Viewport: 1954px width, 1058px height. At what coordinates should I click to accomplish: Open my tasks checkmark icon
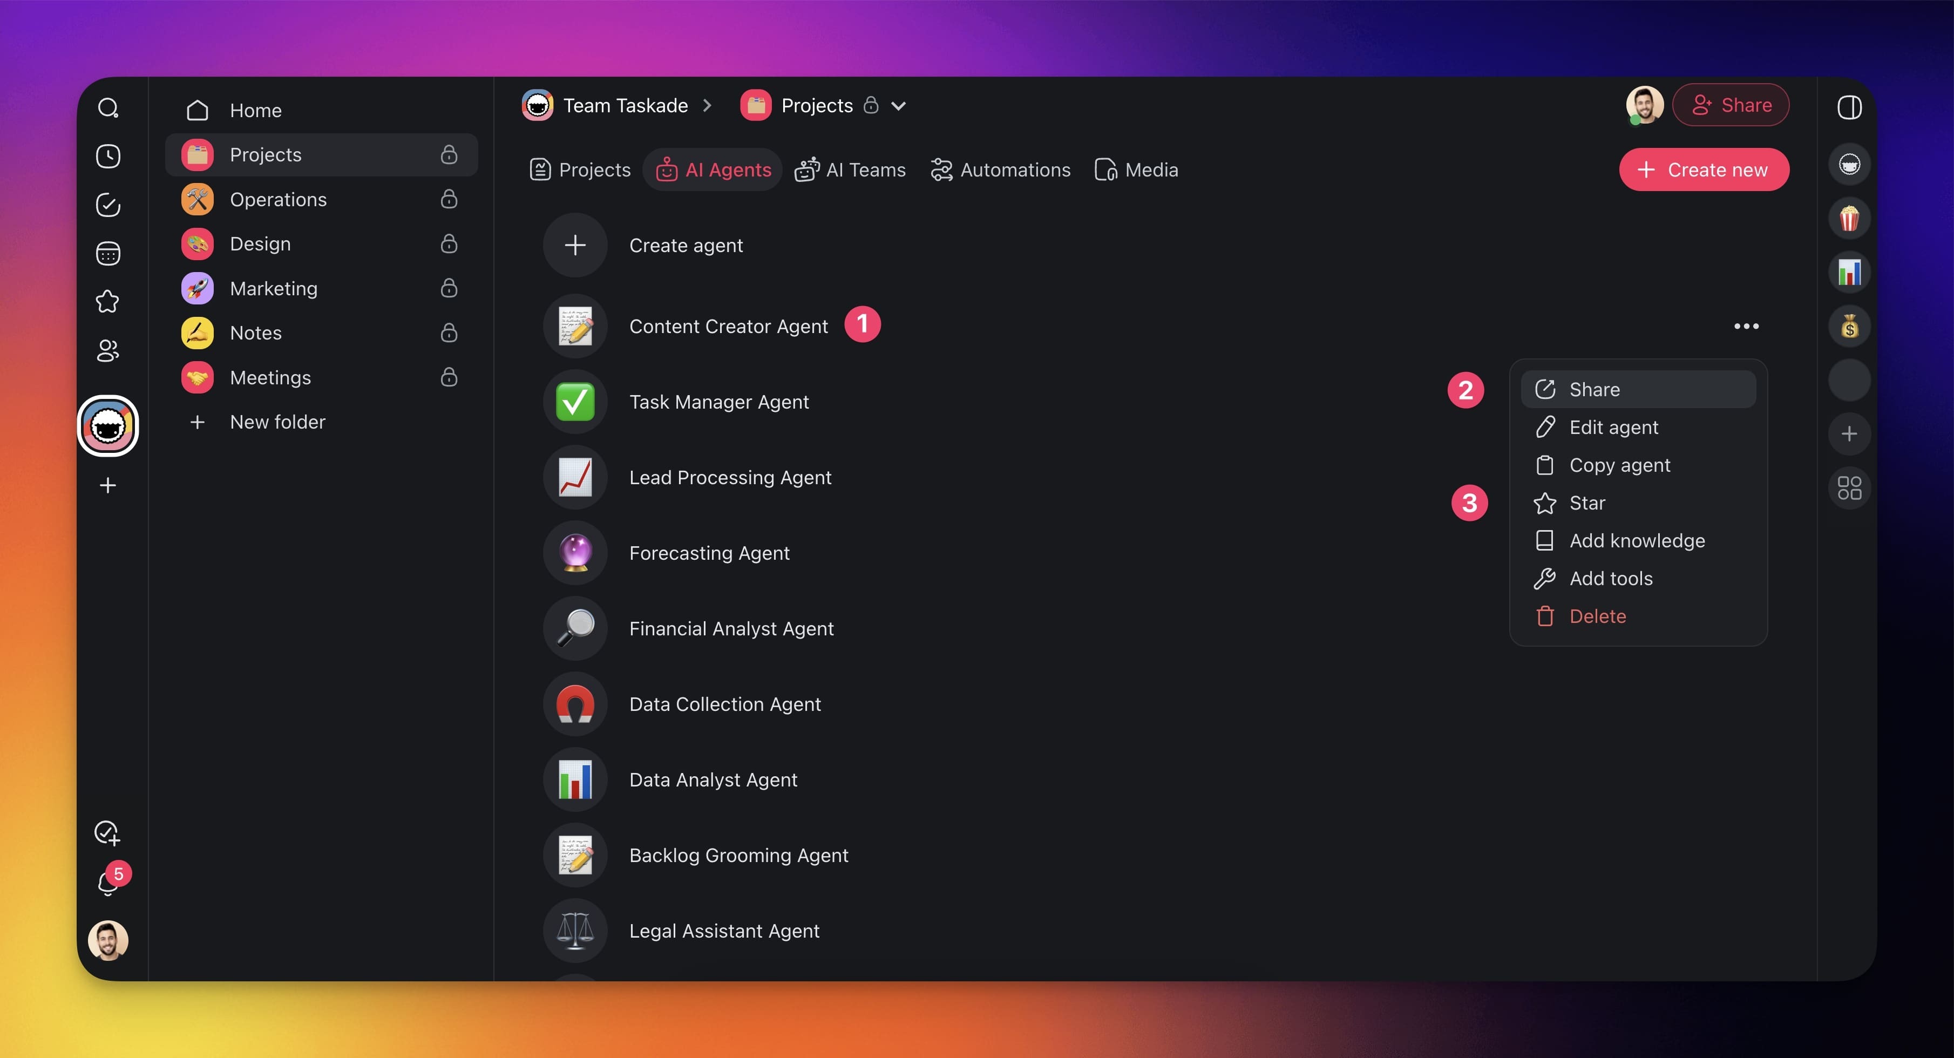[x=108, y=205]
